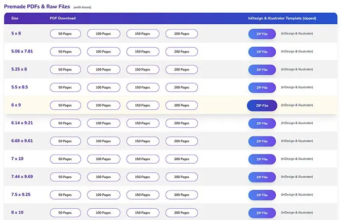Download the 50 Pages PDF for 8 x 10

point(65,213)
